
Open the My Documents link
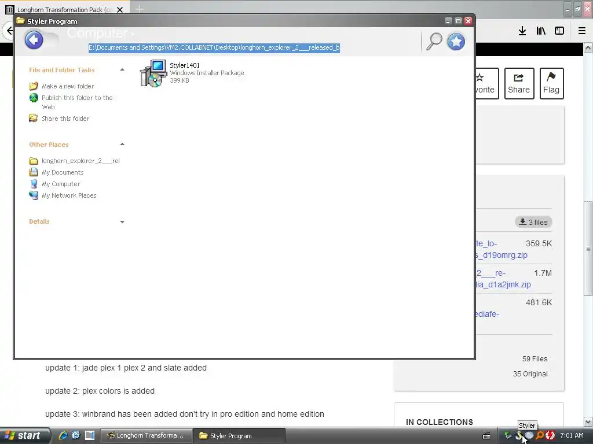tap(63, 172)
